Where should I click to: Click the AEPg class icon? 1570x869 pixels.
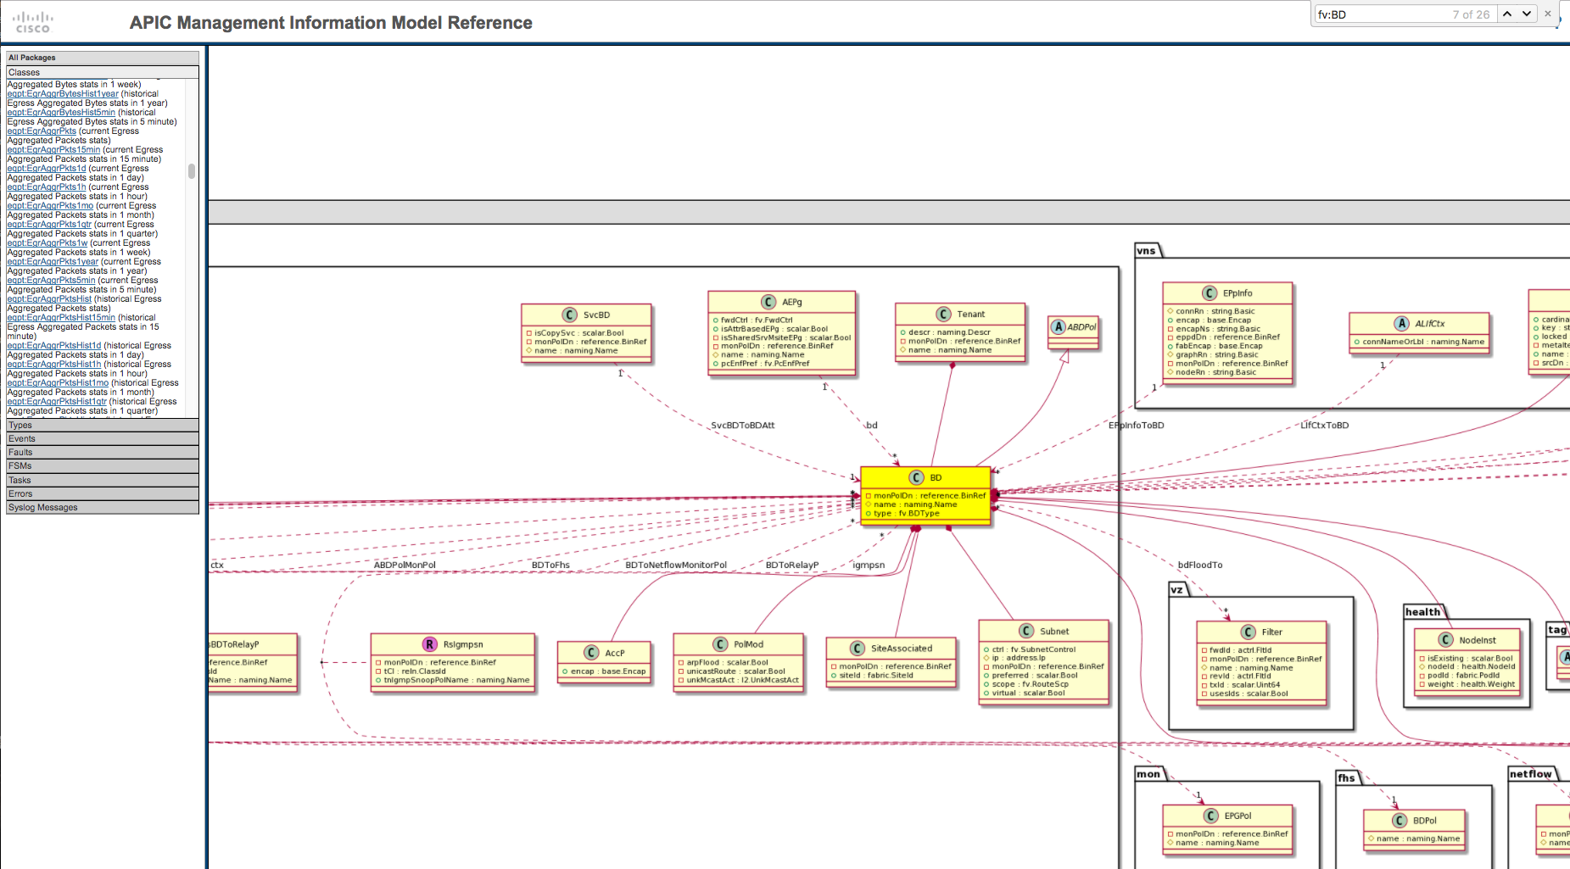point(768,301)
